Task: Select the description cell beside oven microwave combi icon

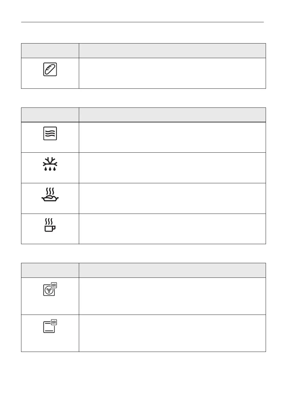Action: pyautogui.click(x=172, y=333)
